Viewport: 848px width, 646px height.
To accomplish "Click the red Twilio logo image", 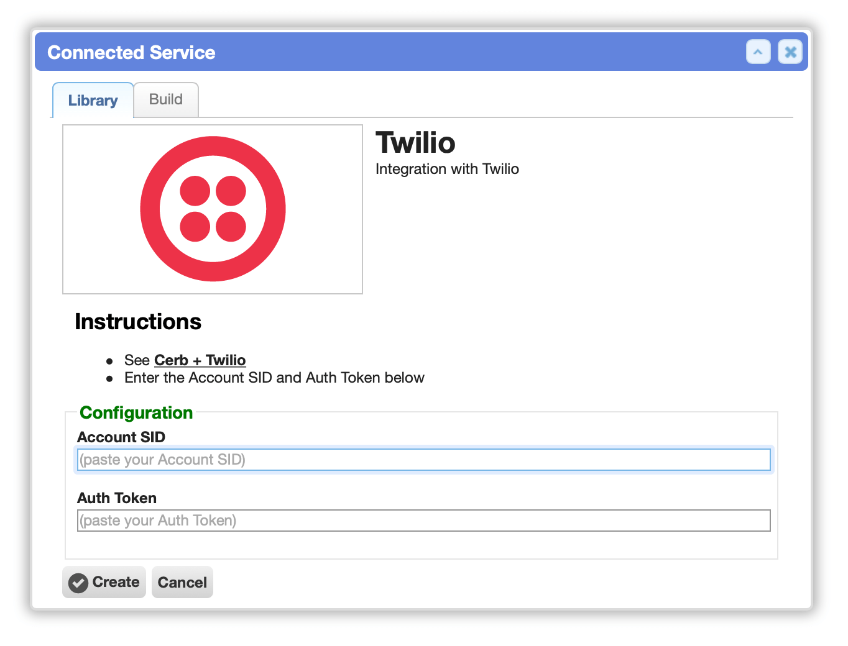I will tap(213, 209).
